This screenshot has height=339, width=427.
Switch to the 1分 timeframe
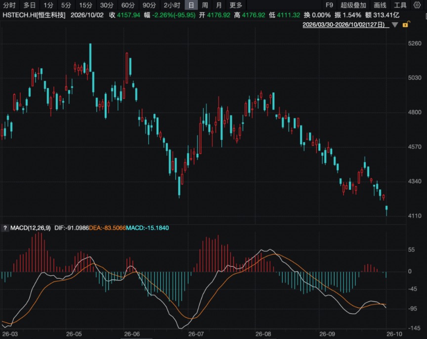click(48, 5)
